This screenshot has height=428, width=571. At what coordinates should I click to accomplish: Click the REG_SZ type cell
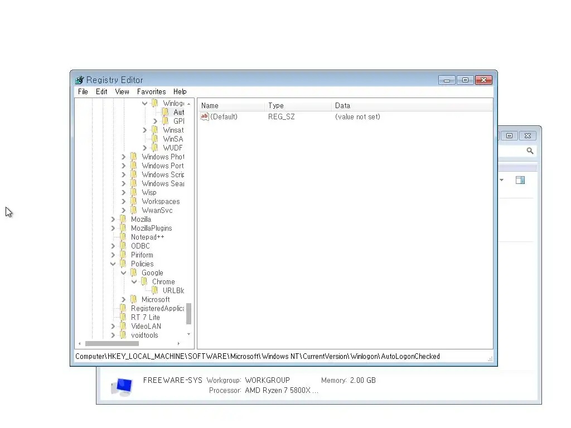[x=282, y=116]
